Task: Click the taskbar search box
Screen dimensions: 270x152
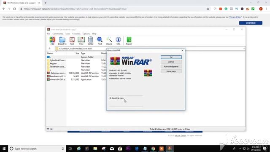Action: (x=37, y=149)
